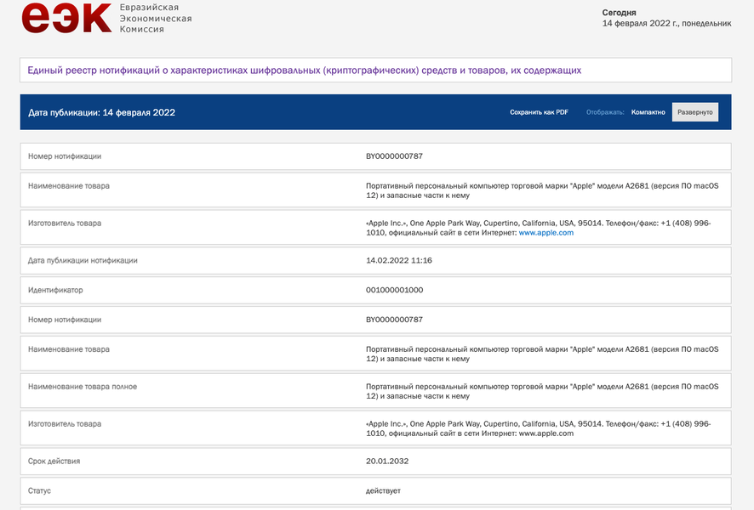
Task: Click '14 февраля 2022 г., понедельник' text
Action: click(666, 23)
